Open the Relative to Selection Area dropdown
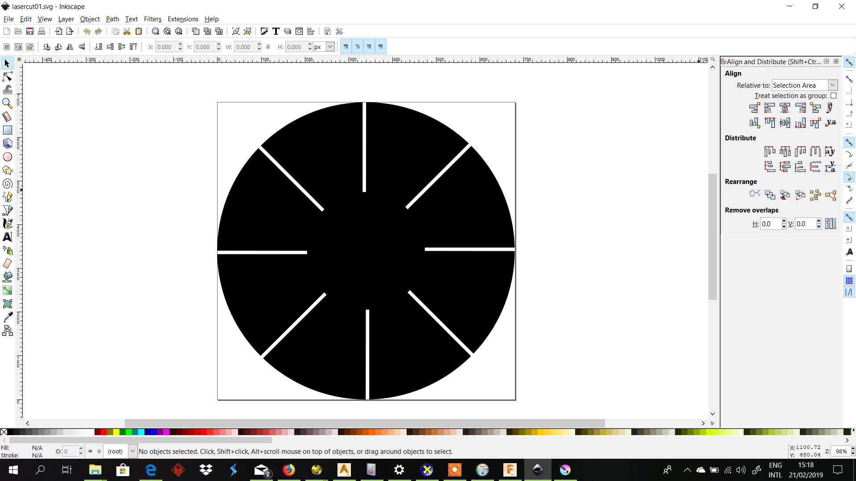Image resolution: width=856 pixels, height=481 pixels. tap(832, 85)
